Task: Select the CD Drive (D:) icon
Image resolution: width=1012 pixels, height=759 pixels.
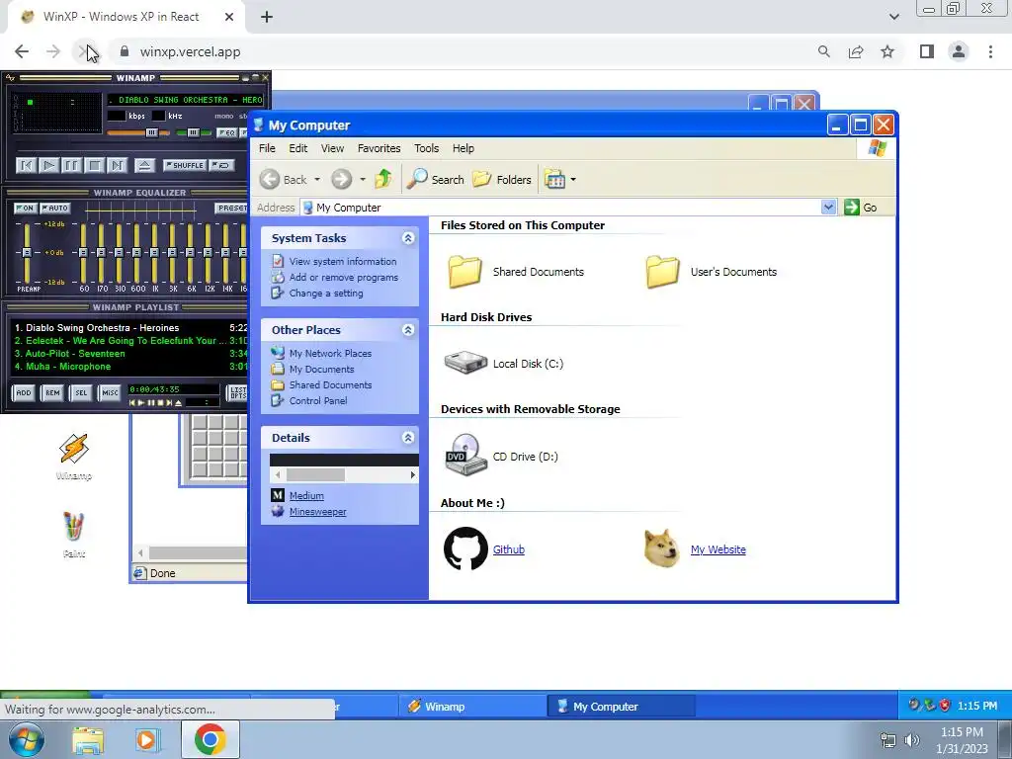Action: pyautogui.click(x=465, y=455)
